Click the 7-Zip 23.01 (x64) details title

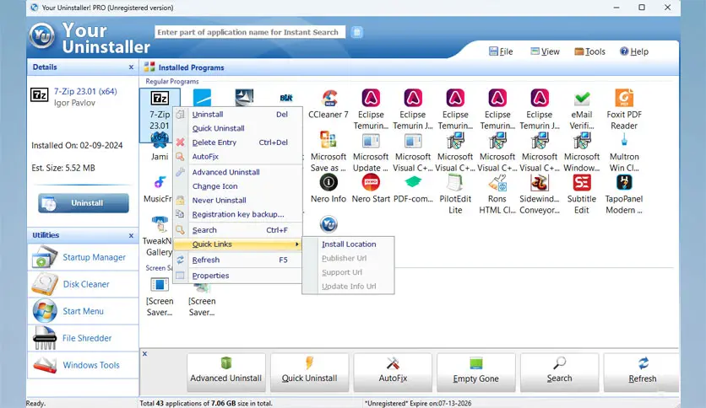point(85,91)
